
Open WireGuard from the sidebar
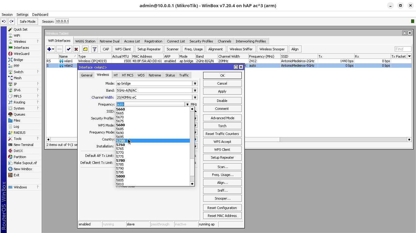click(x=21, y=54)
